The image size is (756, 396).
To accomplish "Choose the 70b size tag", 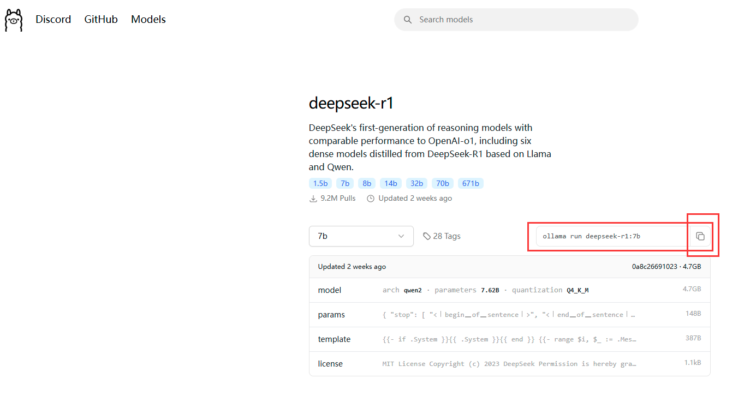I will tap(442, 183).
